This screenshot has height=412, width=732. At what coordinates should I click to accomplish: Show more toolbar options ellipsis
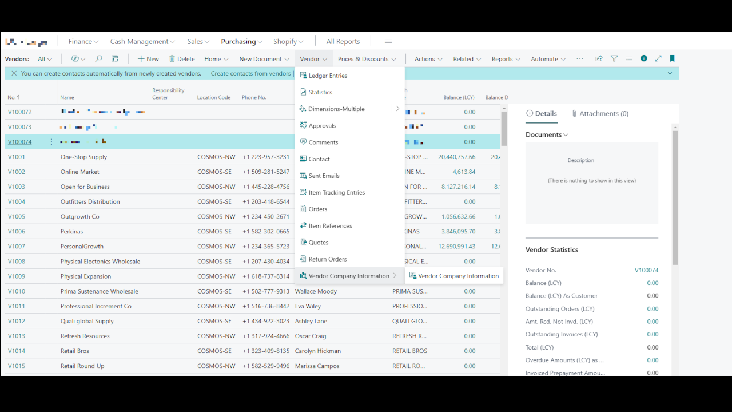(x=580, y=58)
